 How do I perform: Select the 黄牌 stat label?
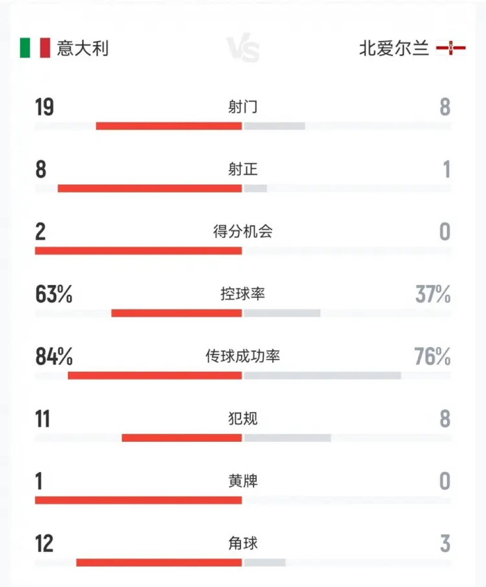[243, 481]
